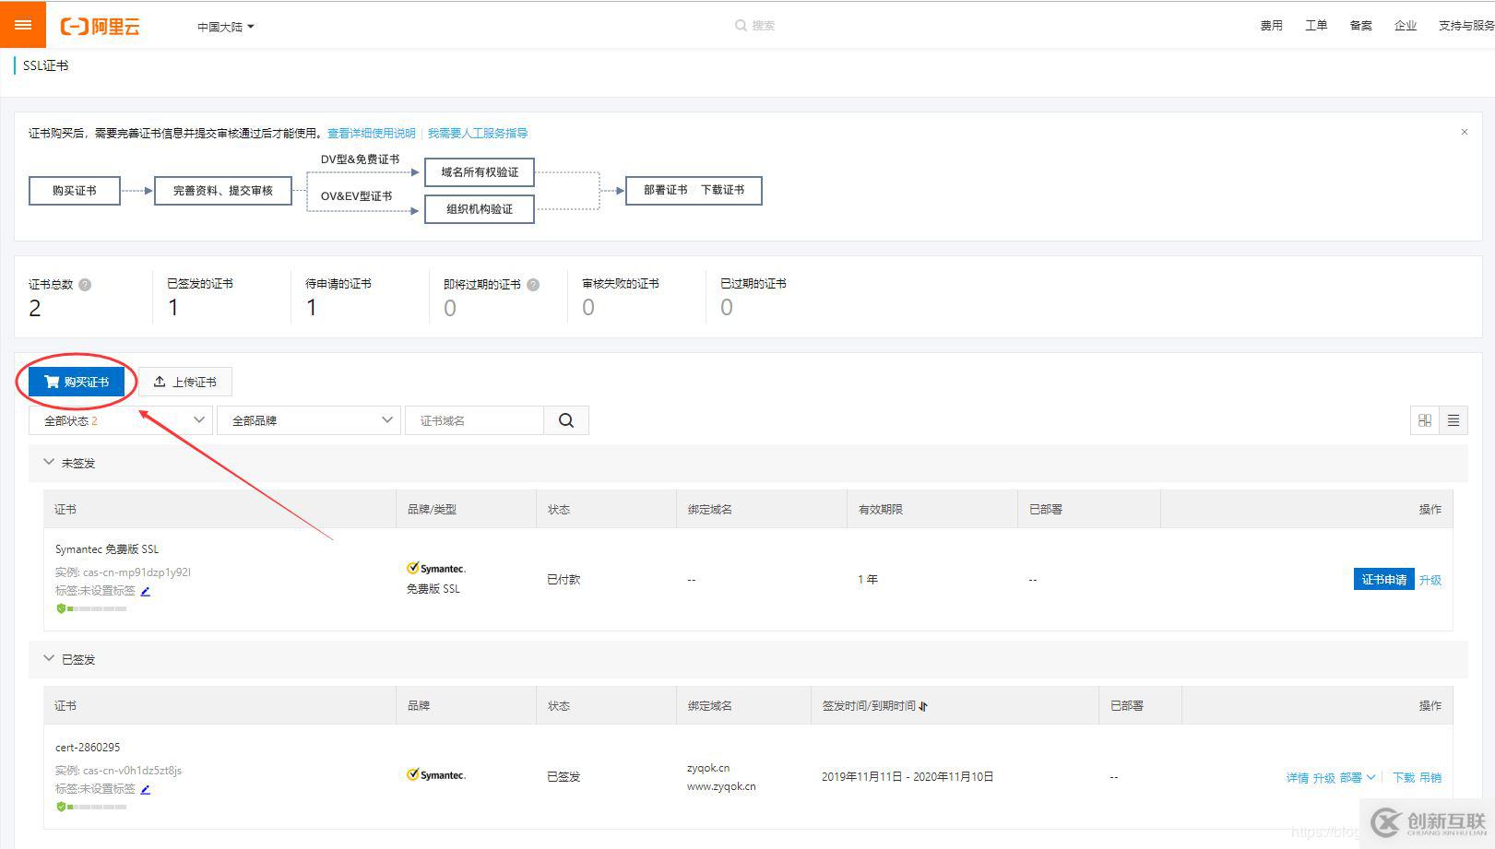
Task: Click security level indicator of cert-2860295
Action: pos(91,807)
